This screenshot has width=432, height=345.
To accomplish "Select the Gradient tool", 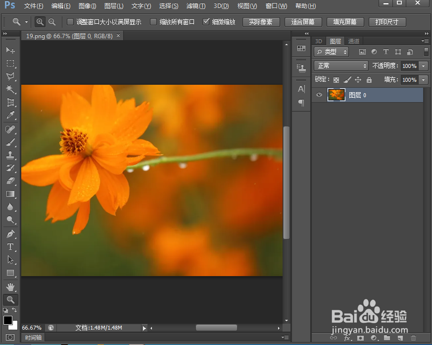I will (x=10, y=194).
